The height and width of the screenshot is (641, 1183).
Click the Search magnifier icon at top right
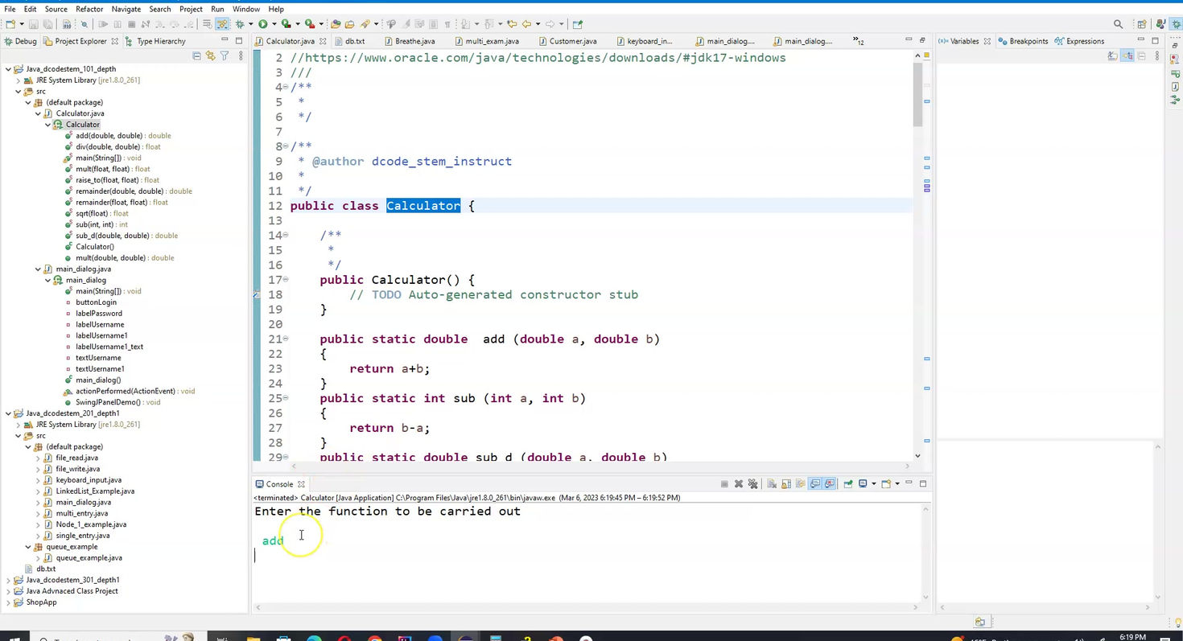pyautogui.click(x=1119, y=24)
